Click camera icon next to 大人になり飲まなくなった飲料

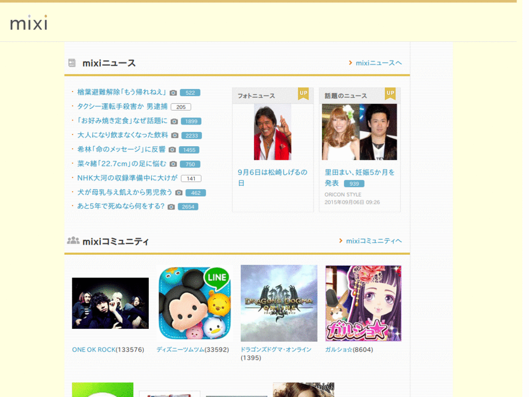click(x=175, y=135)
